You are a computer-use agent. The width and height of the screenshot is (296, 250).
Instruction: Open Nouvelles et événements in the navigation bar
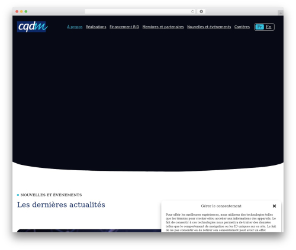point(209,27)
